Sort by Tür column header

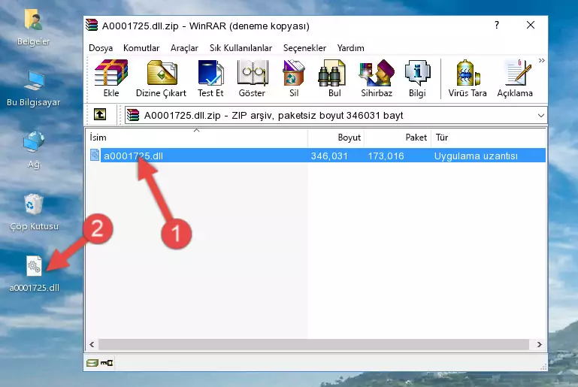tap(488, 138)
